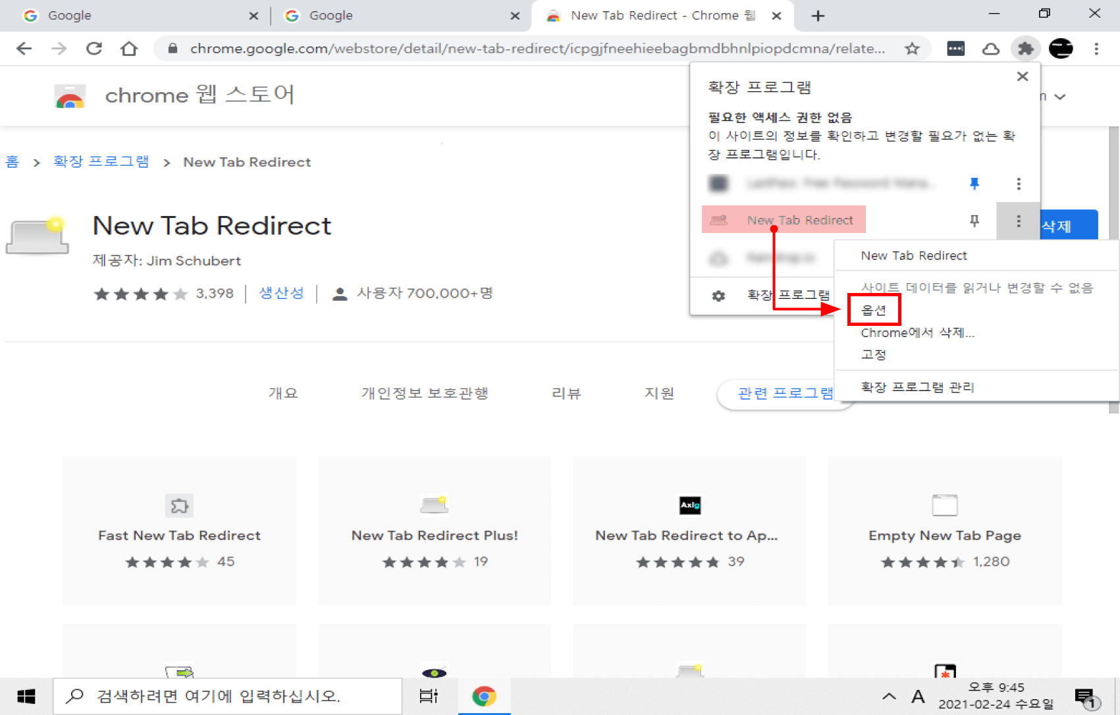
Task: Expand the account dropdown chevron
Action: 1059,97
